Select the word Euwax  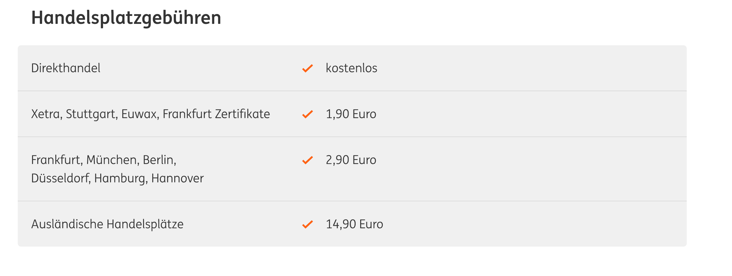click(139, 114)
